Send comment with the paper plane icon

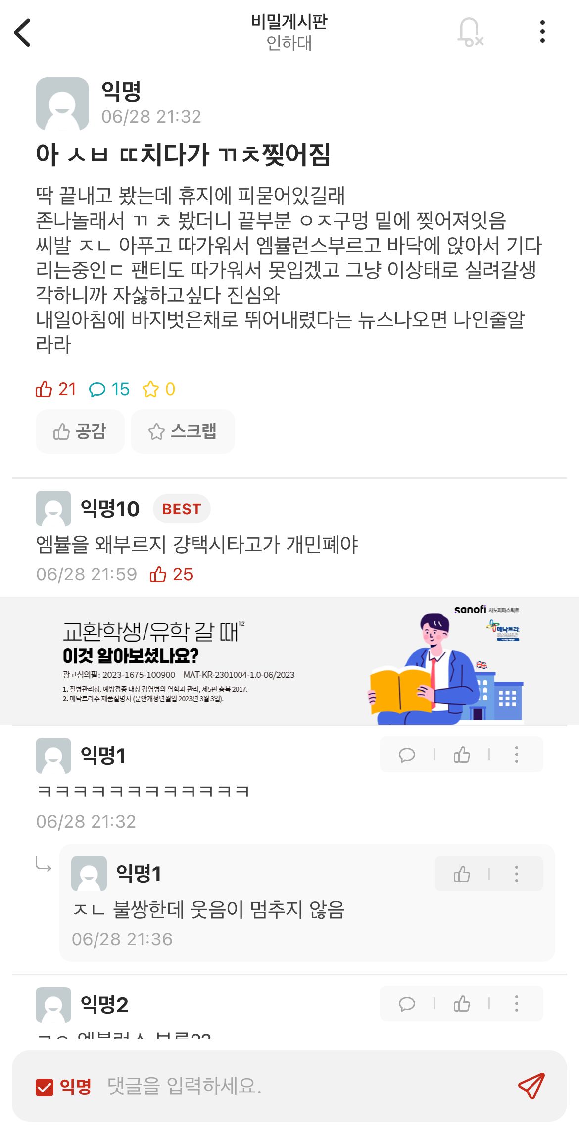[x=531, y=1086]
